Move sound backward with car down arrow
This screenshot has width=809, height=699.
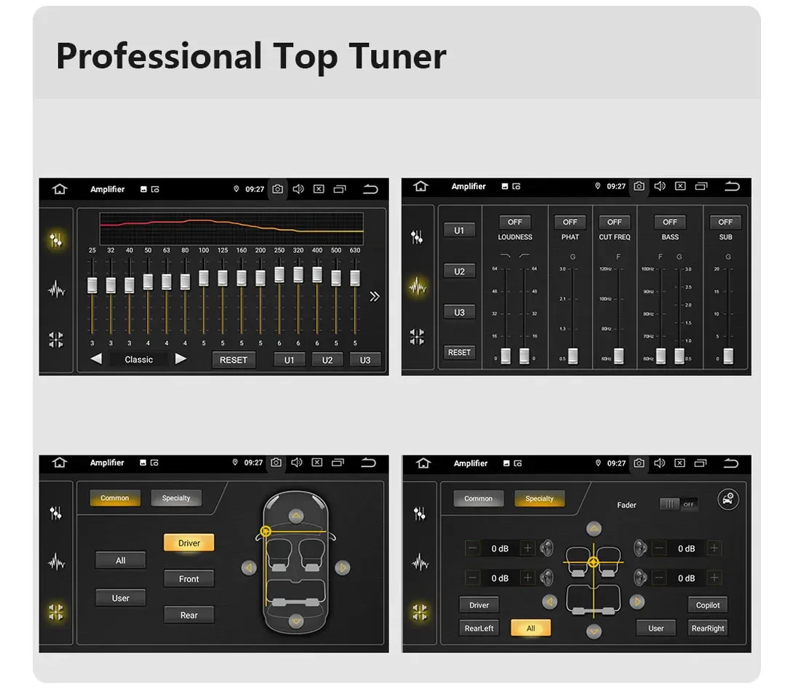click(295, 621)
